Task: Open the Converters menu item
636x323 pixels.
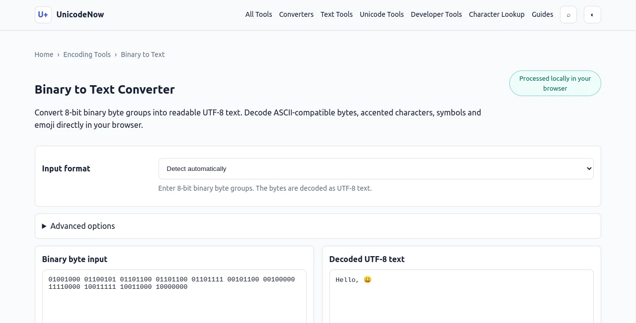Action: [x=296, y=14]
